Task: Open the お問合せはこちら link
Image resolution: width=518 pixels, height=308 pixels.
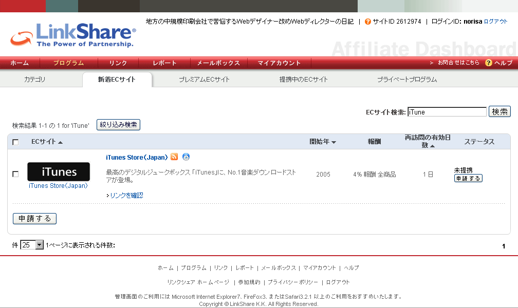Action: (x=458, y=63)
